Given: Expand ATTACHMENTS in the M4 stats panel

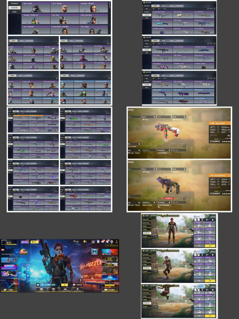Looking at the screenshot, I should (x=220, y=194).
